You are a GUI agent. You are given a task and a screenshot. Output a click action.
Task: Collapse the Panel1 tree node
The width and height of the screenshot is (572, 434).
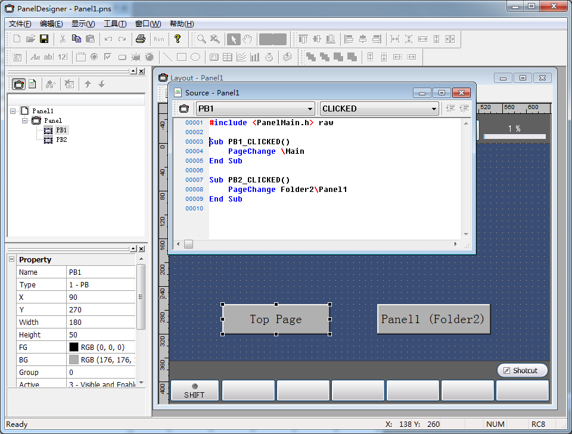14,111
